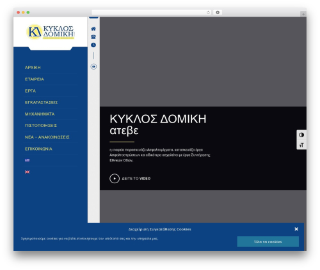Toggle the high contrast accessibility icon

click(301, 135)
